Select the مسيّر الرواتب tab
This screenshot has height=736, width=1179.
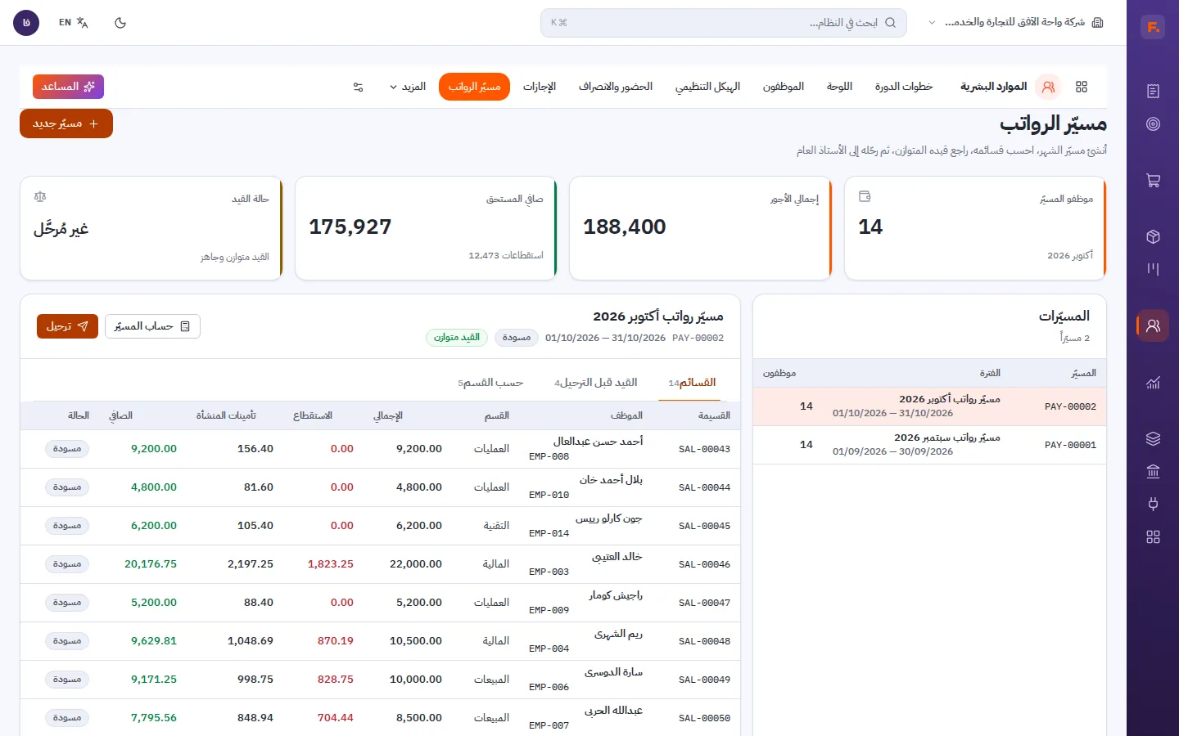[474, 87]
